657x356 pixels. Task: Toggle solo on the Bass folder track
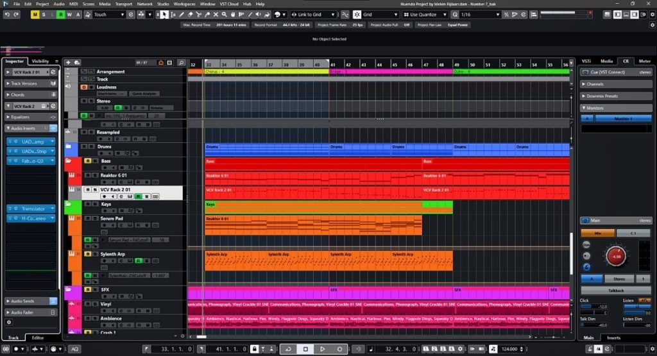[x=95, y=161]
